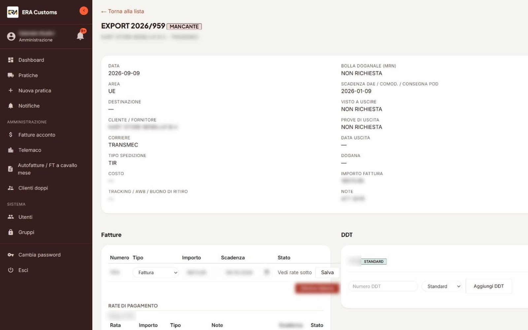Image resolution: width=528 pixels, height=330 pixels.
Task: Click the red blurred button under Salva
Action: [317, 288]
